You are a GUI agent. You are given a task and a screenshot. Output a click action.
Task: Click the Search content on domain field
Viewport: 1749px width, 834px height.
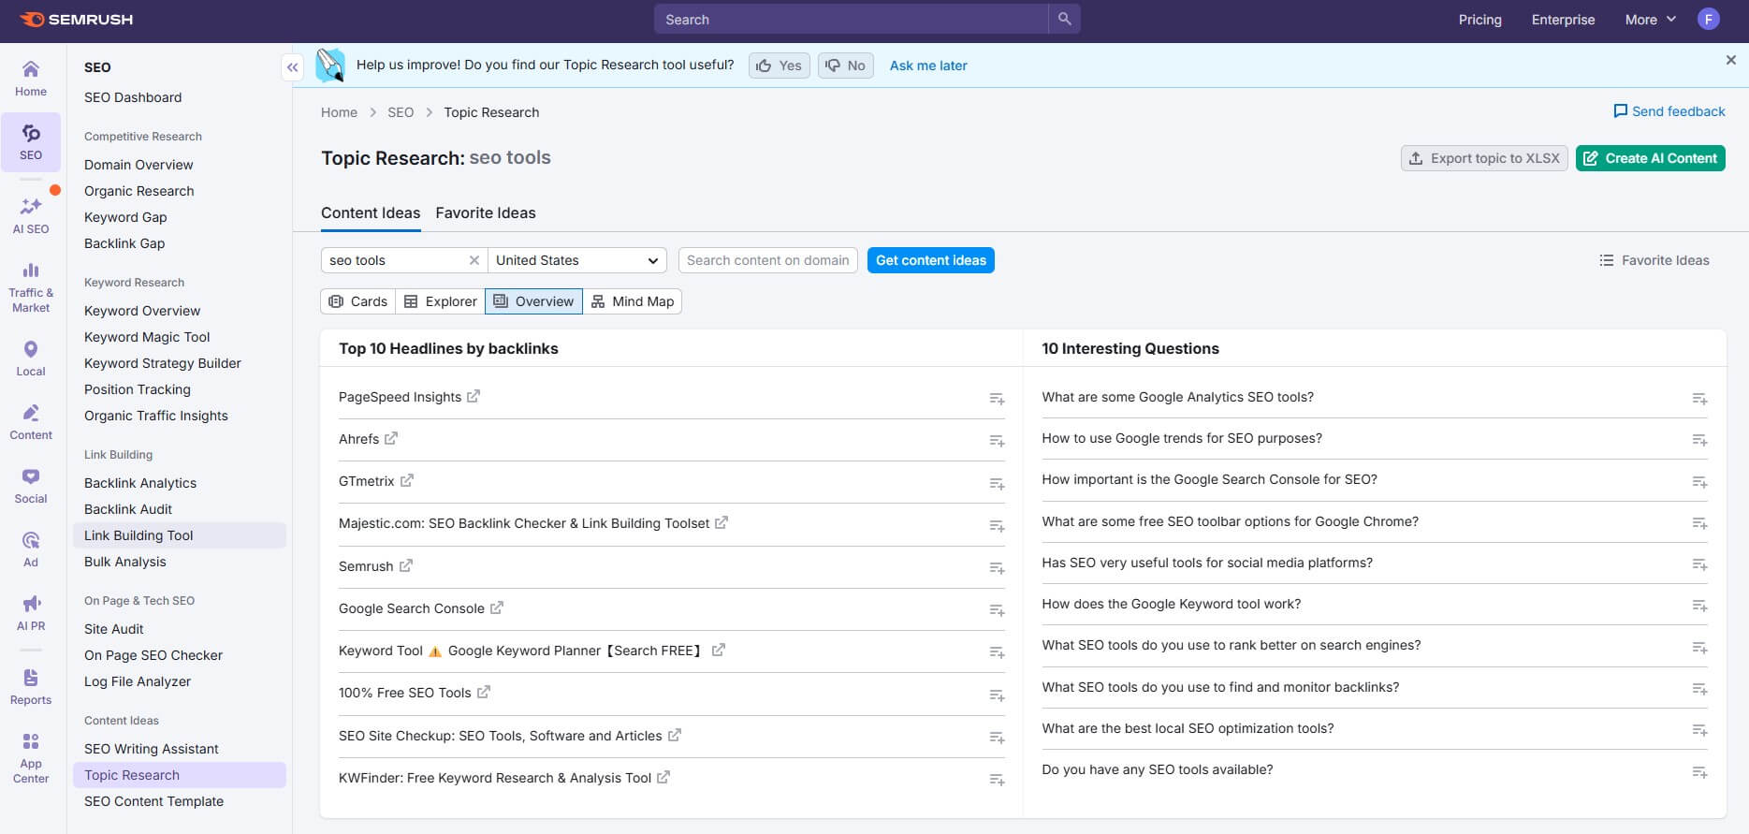tap(768, 260)
